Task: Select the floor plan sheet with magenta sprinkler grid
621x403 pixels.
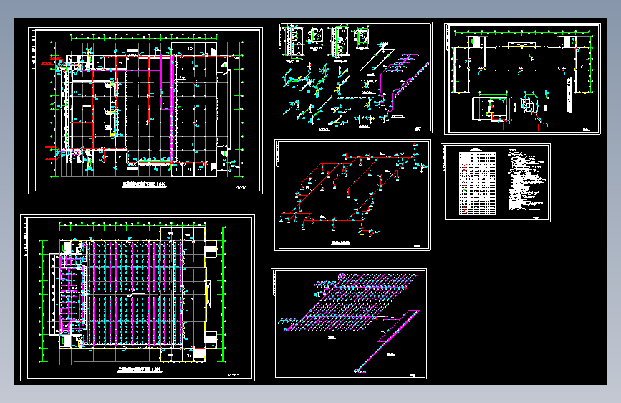Action: (x=138, y=298)
